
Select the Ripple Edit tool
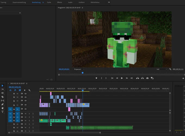click(x=2, y=93)
